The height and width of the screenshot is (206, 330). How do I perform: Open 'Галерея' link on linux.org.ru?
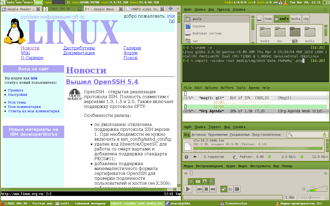132,48
